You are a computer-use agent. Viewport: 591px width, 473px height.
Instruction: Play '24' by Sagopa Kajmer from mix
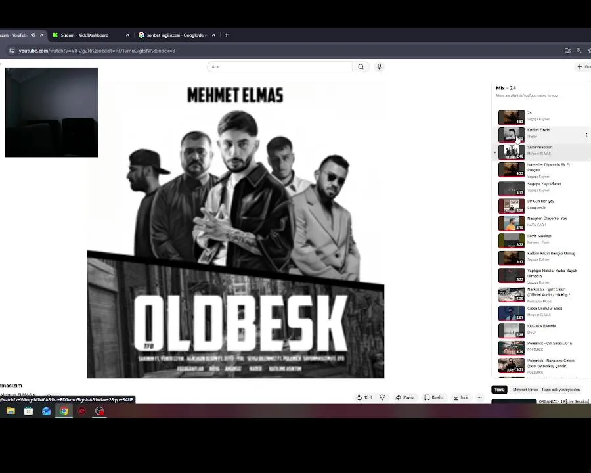(x=541, y=117)
